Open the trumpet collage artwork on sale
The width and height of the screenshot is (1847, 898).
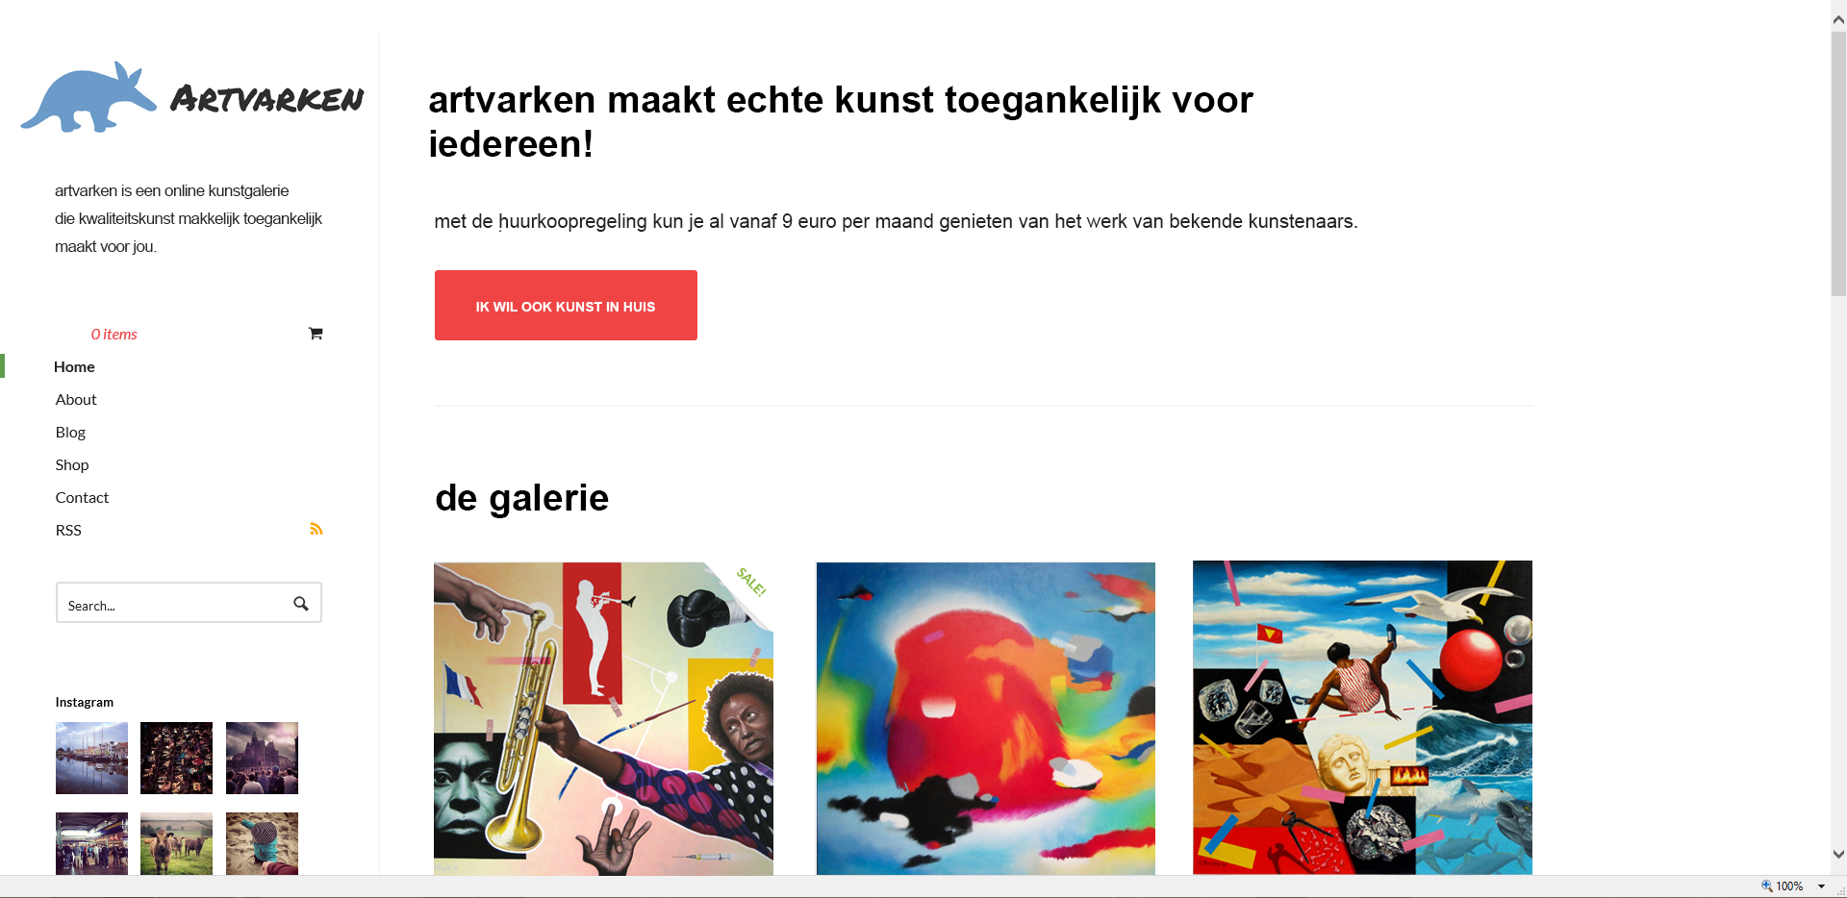(603, 718)
